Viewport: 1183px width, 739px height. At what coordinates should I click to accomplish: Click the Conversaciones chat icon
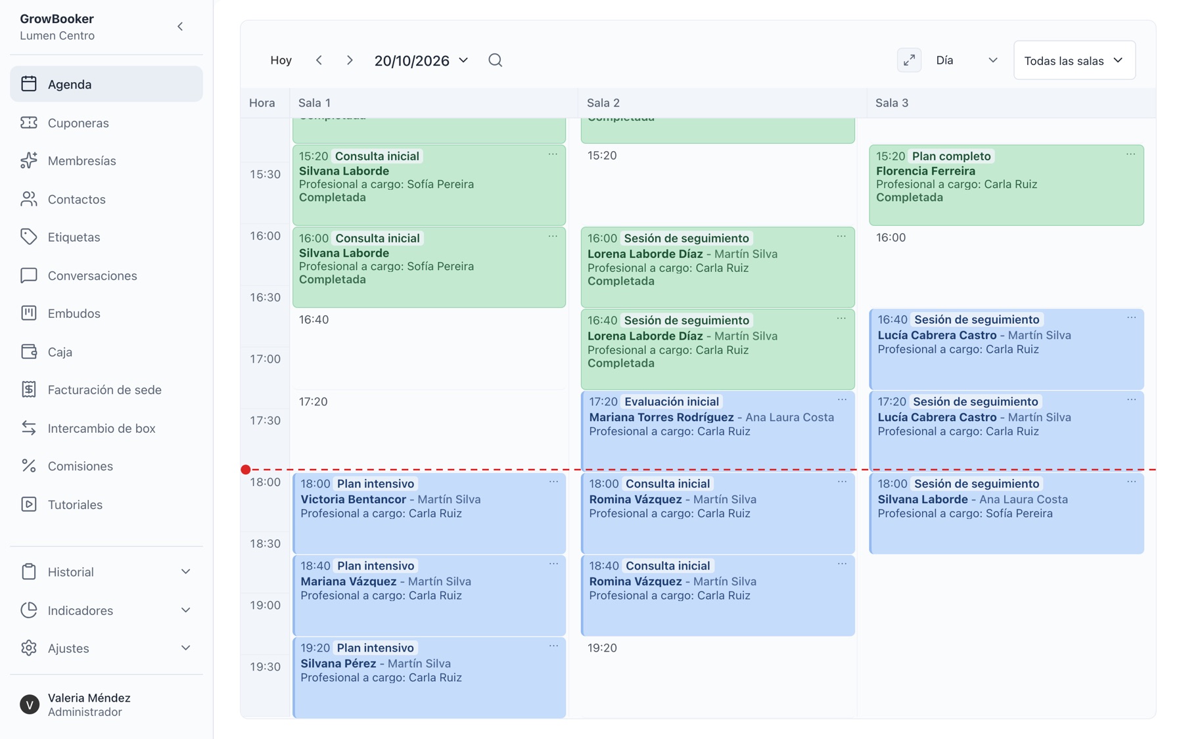click(28, 275)
